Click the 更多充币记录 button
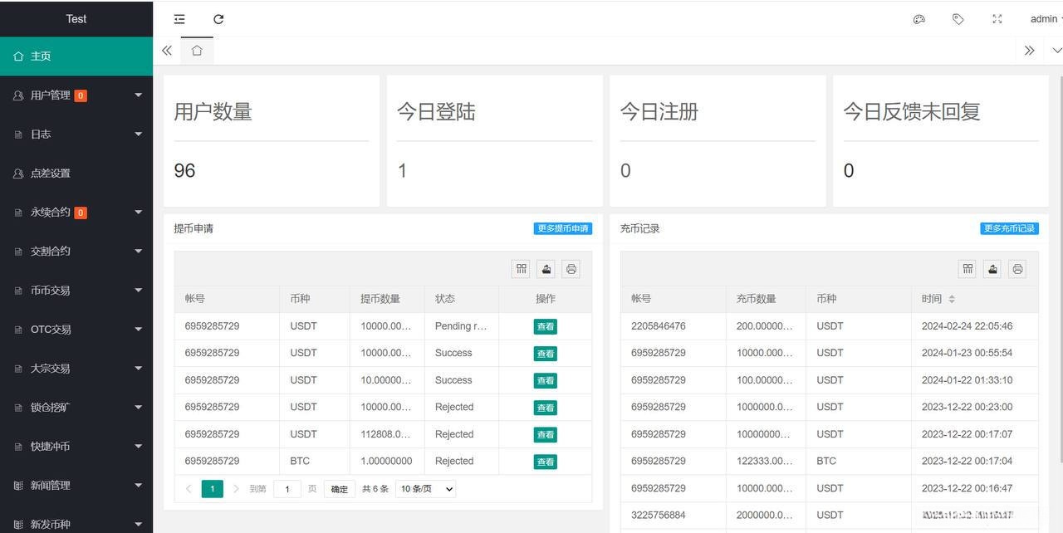The width and height of the screenshot is (1063, 533). 1009,228
